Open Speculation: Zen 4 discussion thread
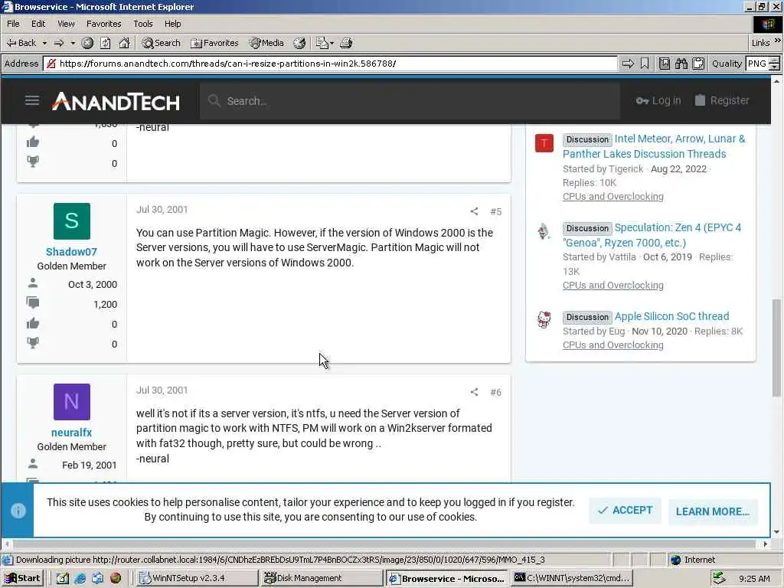 coord(652,235)
